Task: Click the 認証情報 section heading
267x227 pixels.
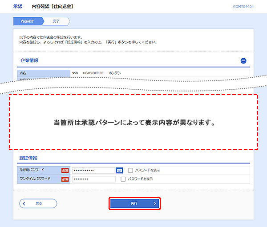Action: tap(28, 158)
